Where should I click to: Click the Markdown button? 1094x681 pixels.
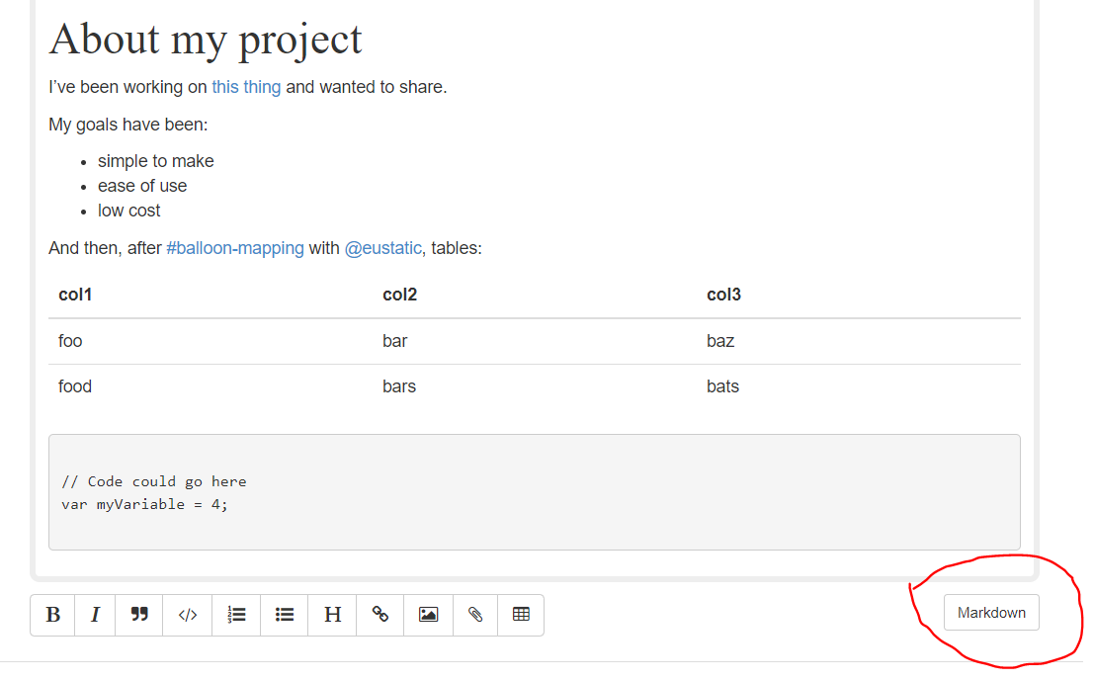pos(991,612)
